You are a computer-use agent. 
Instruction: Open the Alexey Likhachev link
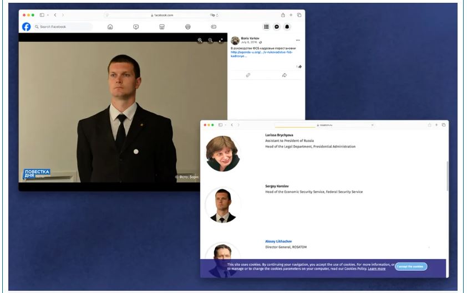[x=278, y=241]
